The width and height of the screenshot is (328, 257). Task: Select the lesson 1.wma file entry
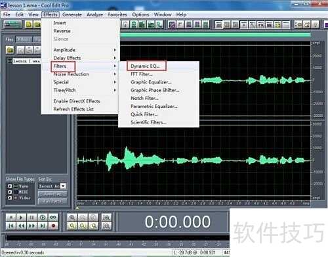coord(26,61)
